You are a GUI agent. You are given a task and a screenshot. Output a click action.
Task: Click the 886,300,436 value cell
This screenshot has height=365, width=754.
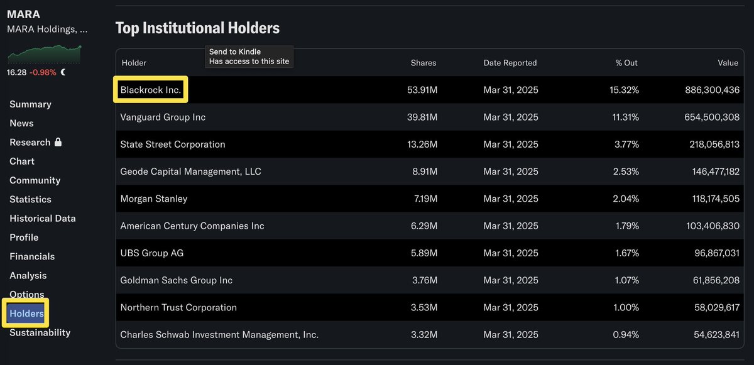[x=712, y=90]
